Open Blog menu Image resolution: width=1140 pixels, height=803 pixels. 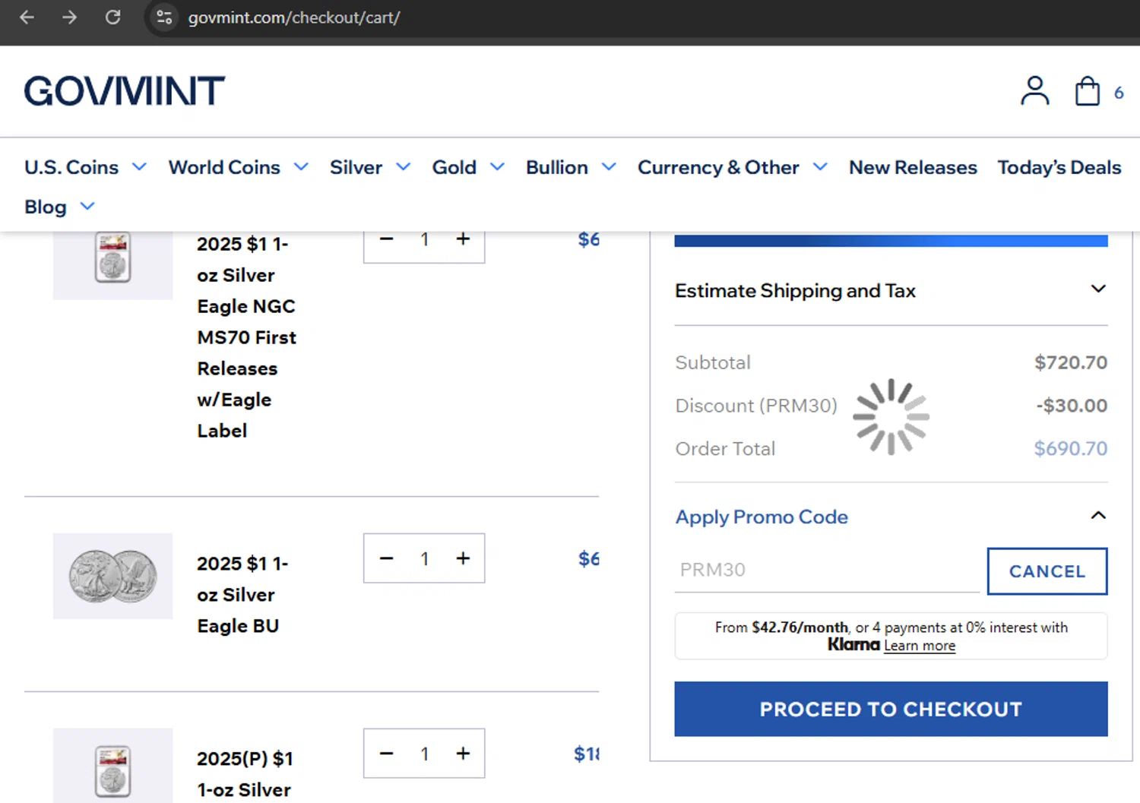click(x=46, y=207)
